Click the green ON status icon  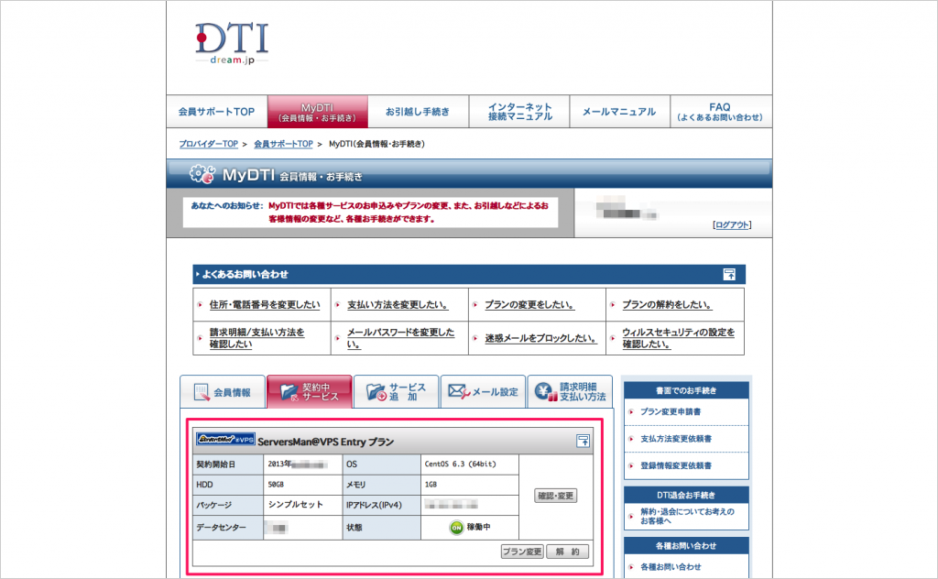[456, 528]
